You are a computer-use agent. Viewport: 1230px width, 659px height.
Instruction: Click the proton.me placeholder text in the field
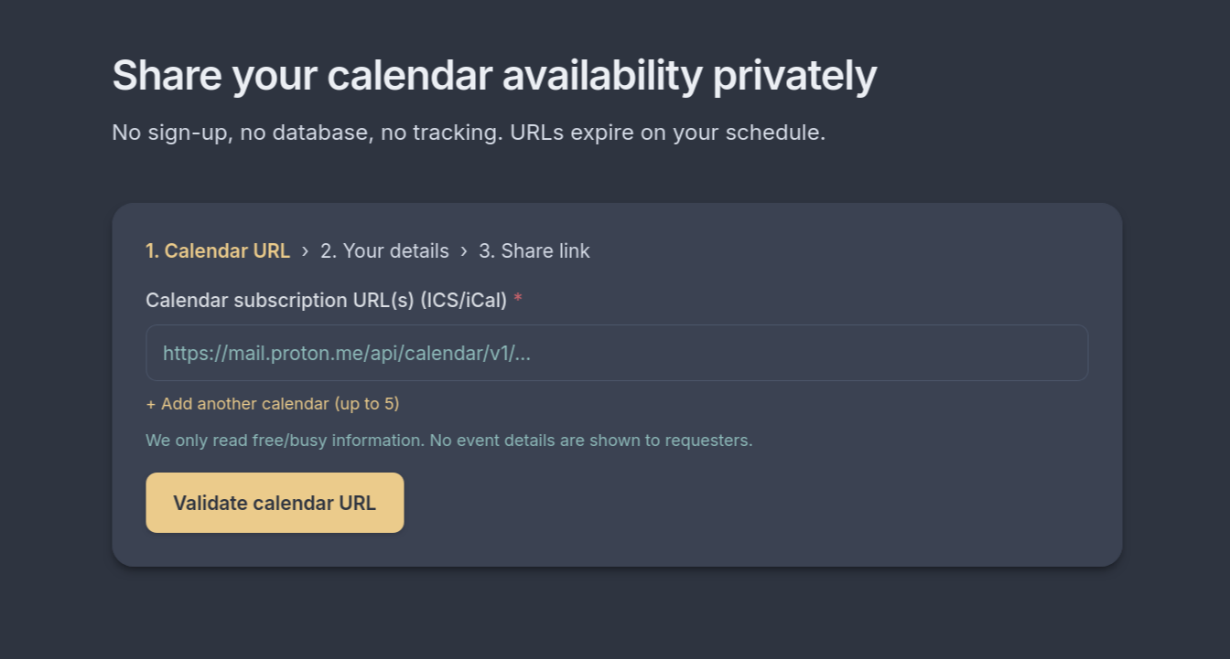pos(348,353)
